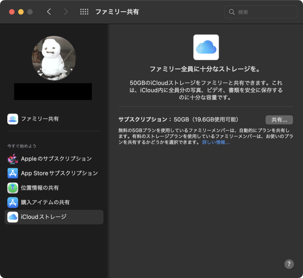This screenshot has height=278, width=303.
Task: Click the magnifying glass search icon
Action: click(232, 12)
